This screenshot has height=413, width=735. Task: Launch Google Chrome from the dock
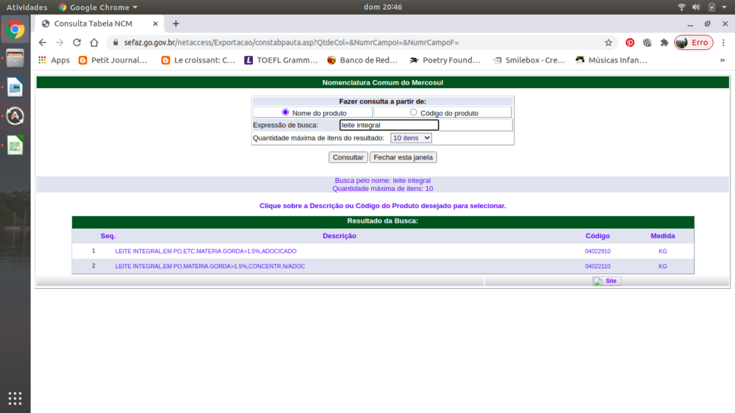[x=15, y=30]
